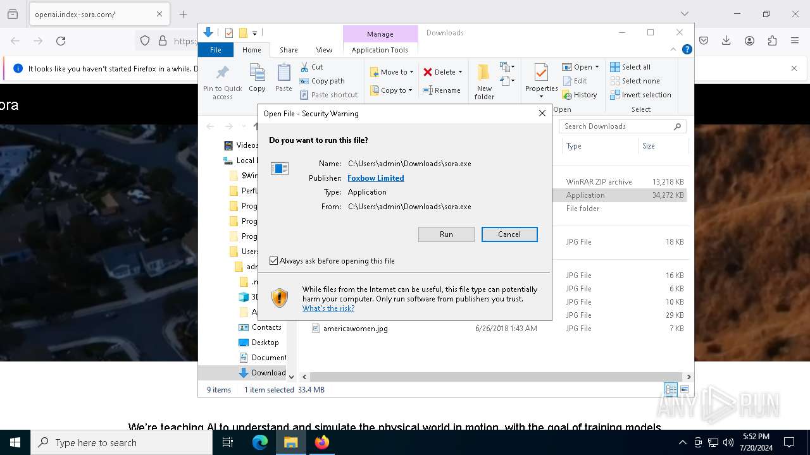Open Firefox extensions puzzle icon
The height and width of the screenshot is (455, 810).
click(772, 40)
